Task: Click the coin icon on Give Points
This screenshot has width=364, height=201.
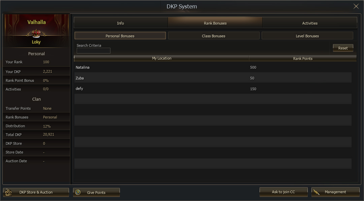Action: (x=78, y=192)
